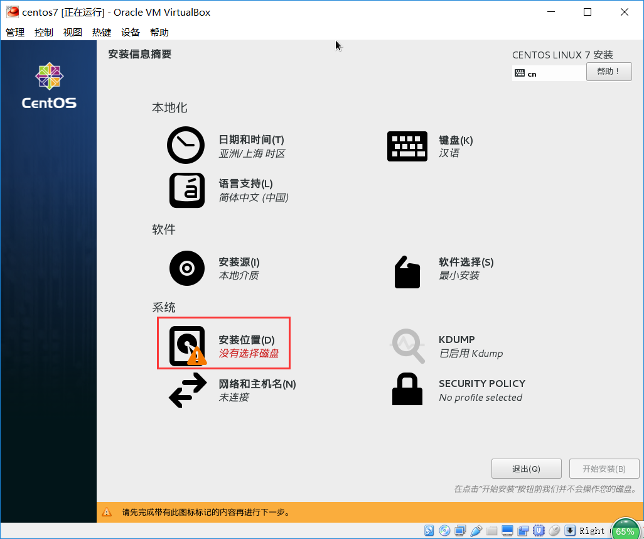Click the 安装信息摘要 heading
Viewport: 644px width, 539px height.
(x=139, y=54)
